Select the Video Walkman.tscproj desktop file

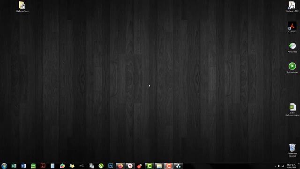point(292,109)
